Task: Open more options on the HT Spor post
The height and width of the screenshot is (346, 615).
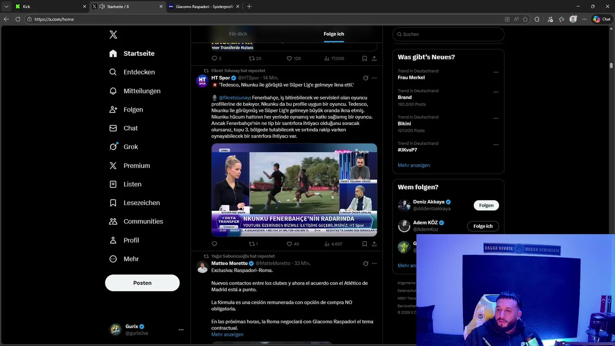Action: [x=374, y=78]
